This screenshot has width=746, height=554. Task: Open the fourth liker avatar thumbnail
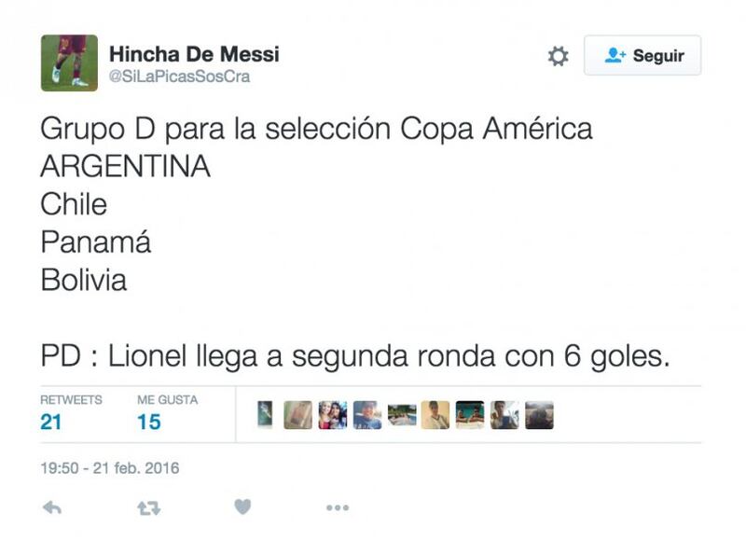click(367, 415)
